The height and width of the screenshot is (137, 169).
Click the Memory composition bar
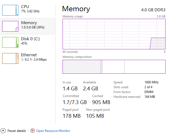point(114,66)
